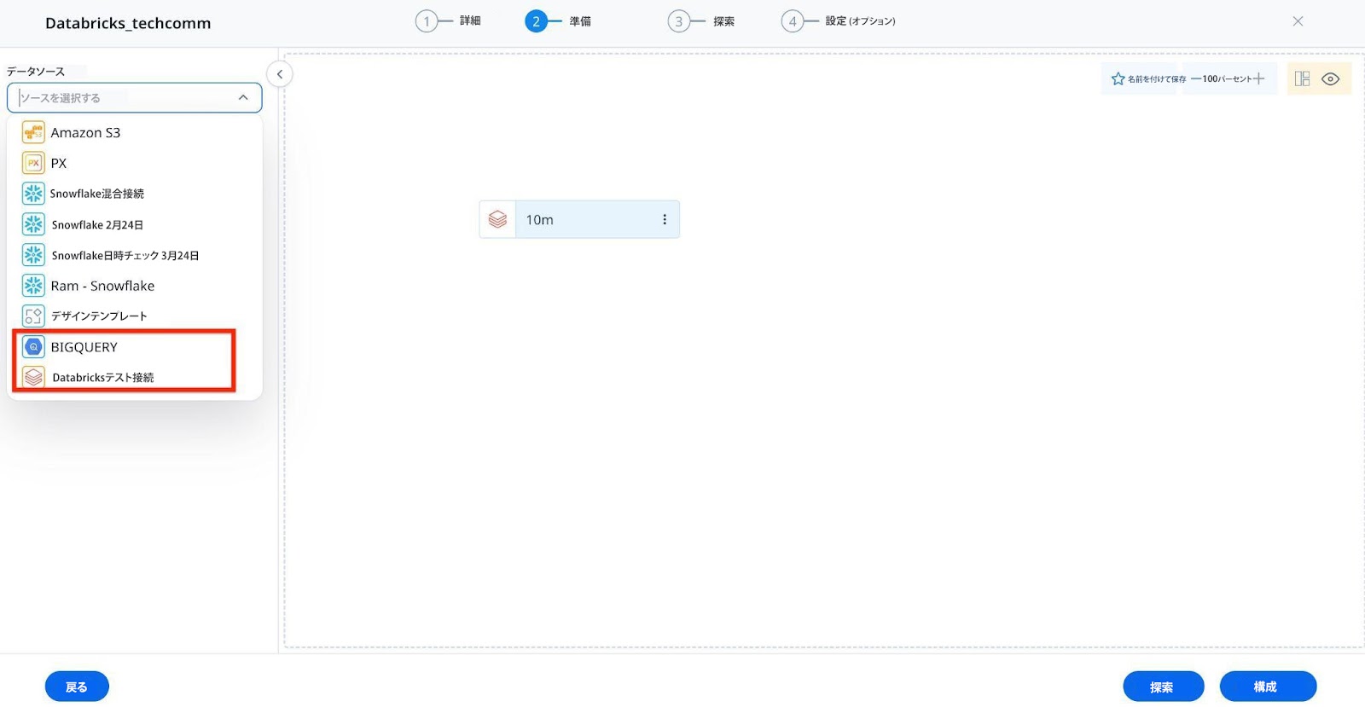
Task: Click 名前を付けて保存 text
Action: click(x=1157, y=79)
